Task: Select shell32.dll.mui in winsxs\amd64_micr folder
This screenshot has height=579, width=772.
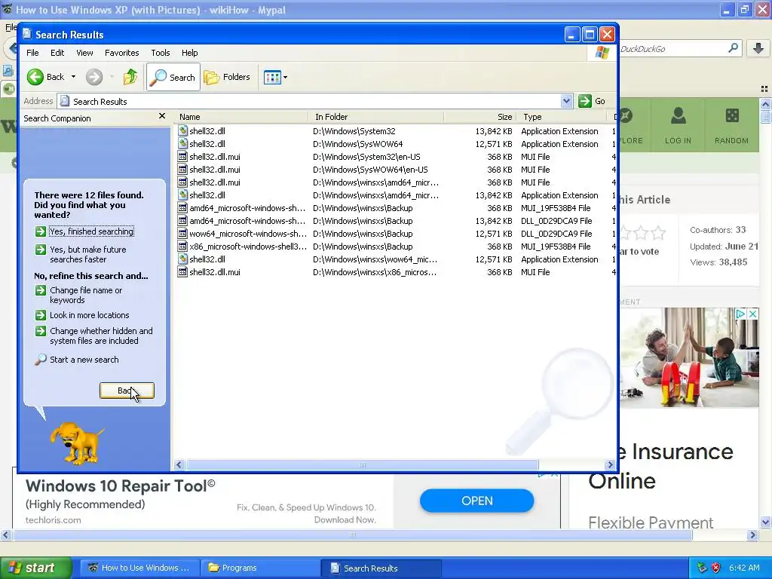Action: [x=215, y=182]
